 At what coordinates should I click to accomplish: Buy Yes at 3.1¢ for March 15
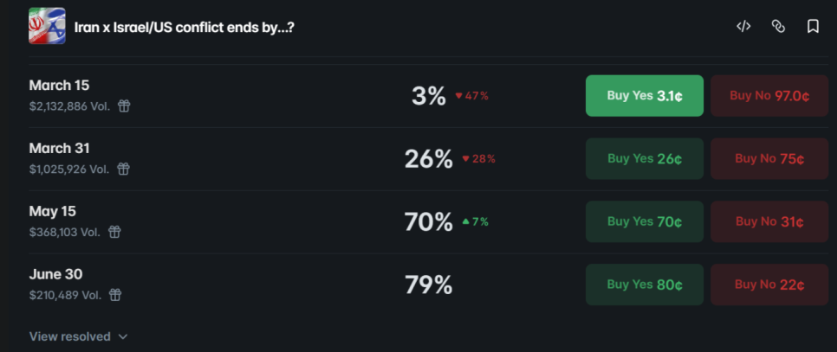tap(644, 96)
